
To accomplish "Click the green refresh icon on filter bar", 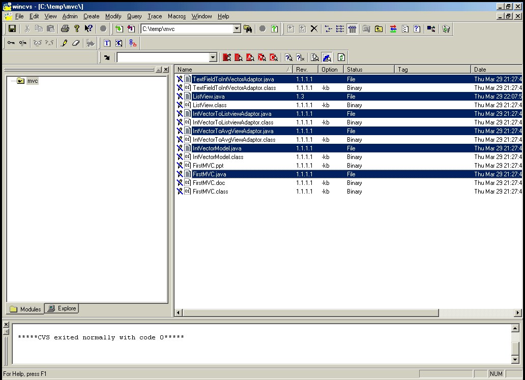I will point(341,57).
